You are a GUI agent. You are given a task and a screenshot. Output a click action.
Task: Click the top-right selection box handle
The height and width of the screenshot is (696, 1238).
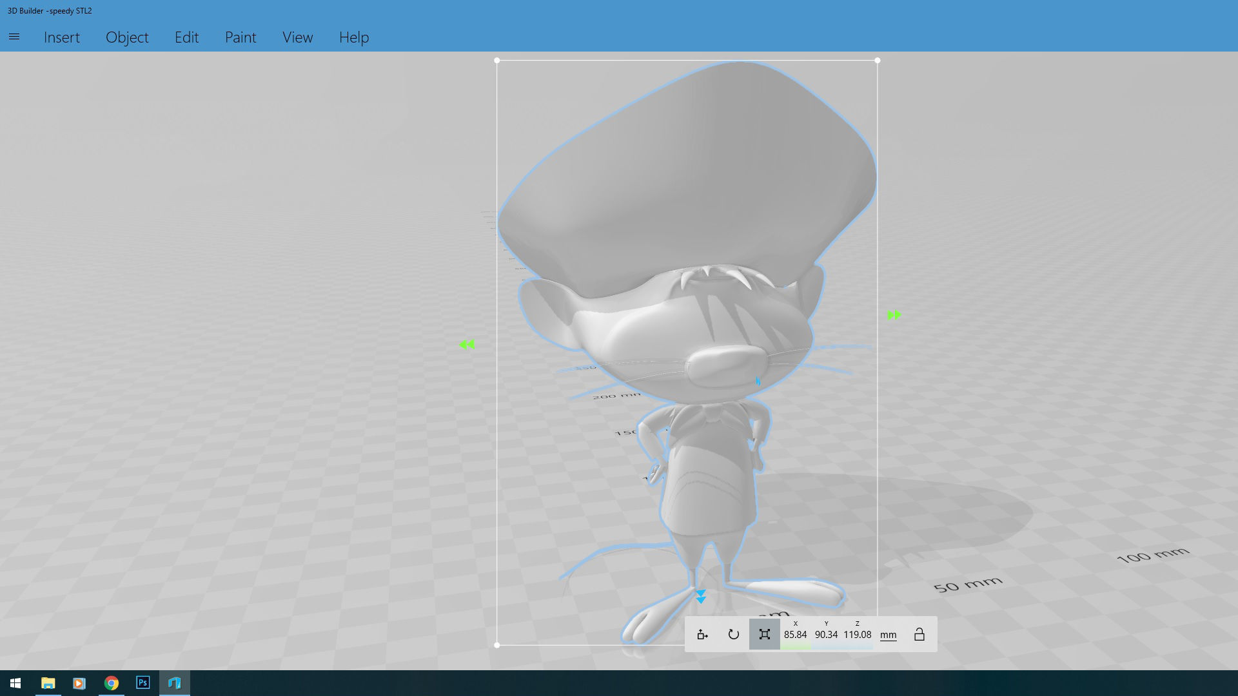coord(878,61)
